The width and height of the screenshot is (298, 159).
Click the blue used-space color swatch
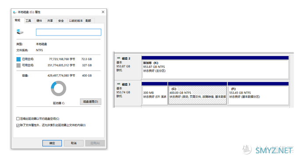coord(18,59)
